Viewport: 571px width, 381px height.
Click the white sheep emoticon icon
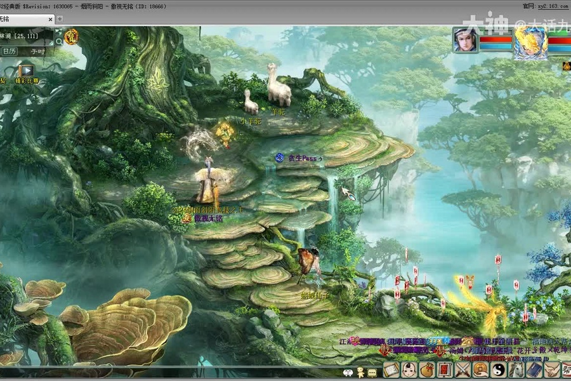tap(348, 373)
